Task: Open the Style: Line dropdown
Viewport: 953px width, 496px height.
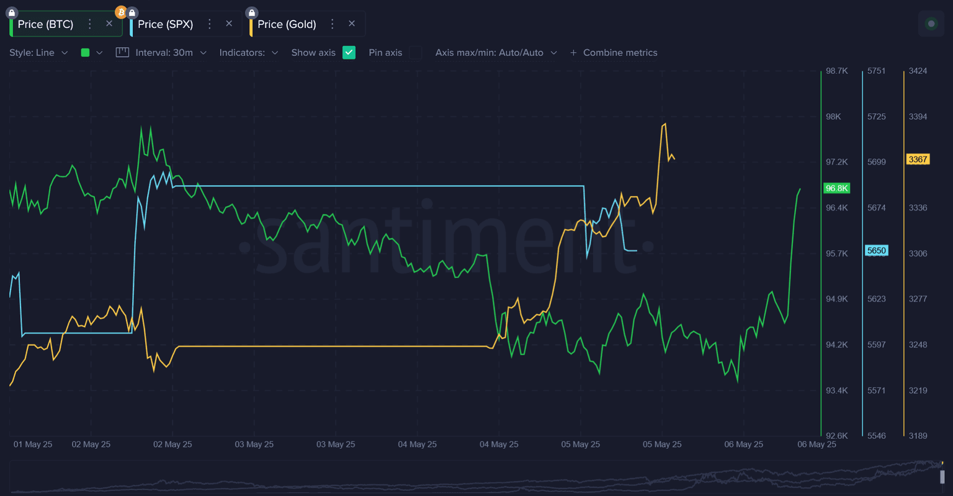Action: pyautogui.click(x=38, y=53)
